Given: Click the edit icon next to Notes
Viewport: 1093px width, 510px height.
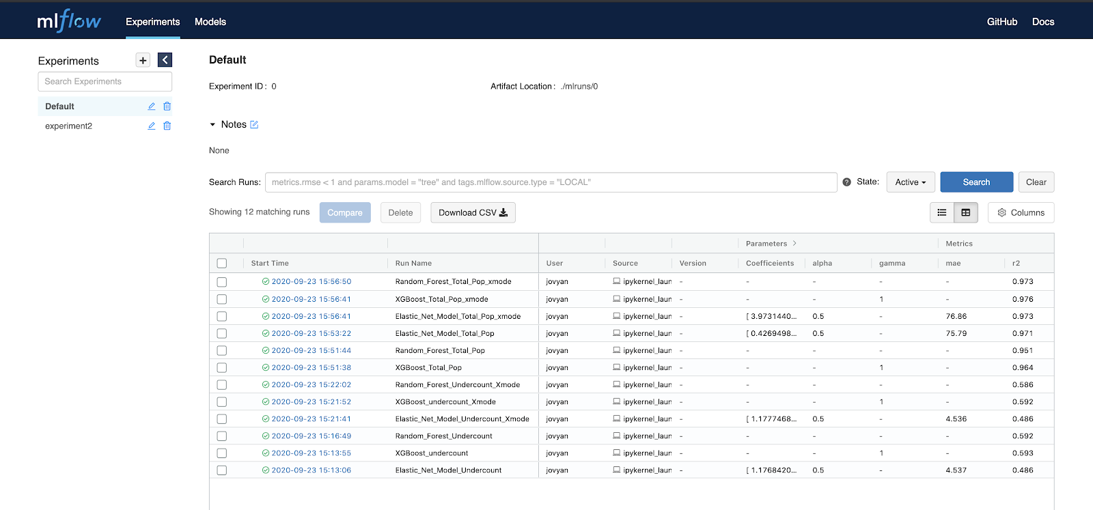Looking at the screenshot, I should click(254, 124).
